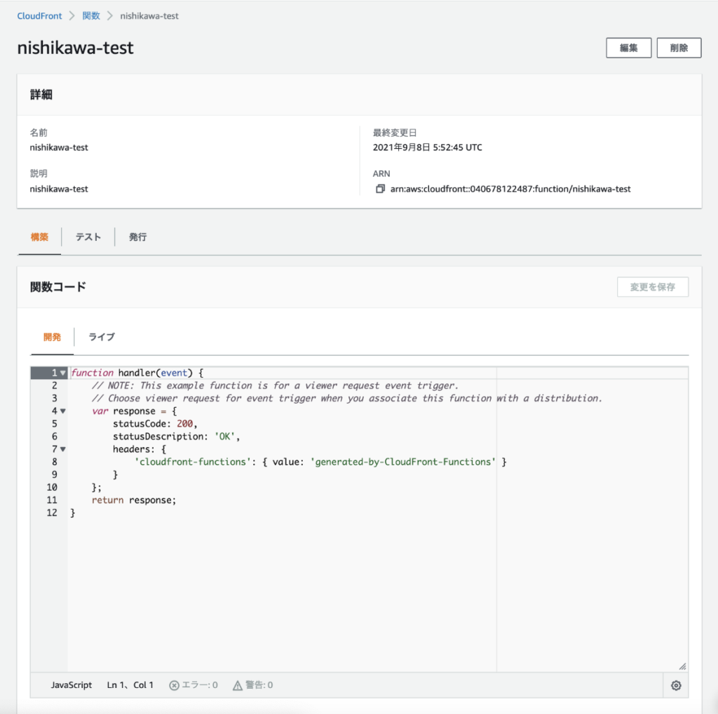
Task: Click line number 5 in the gutter
Action: (x=54, y=423)
